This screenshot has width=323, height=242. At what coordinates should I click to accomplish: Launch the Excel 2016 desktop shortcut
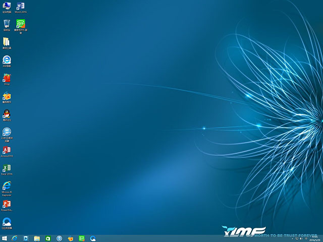(7, 168)
